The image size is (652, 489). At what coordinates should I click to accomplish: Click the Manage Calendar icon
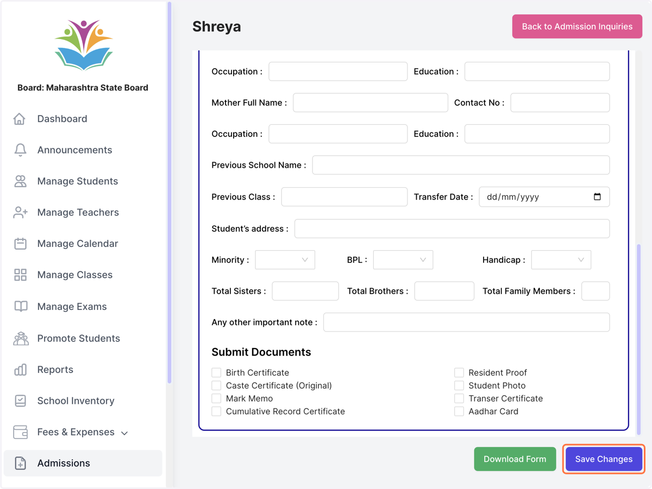[20, 244]
